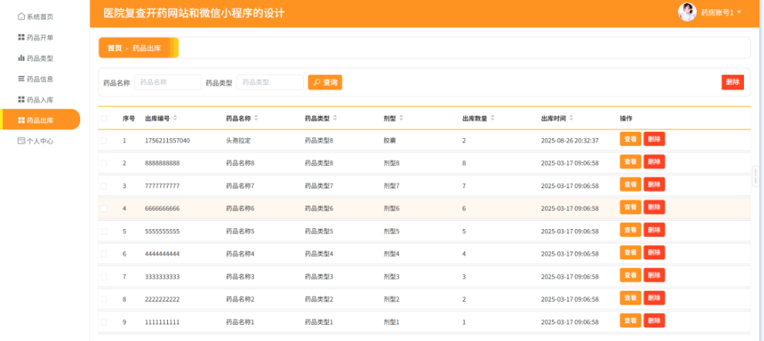The image size is (764, 341).
Task: Click the side handle at right edge
Action: coord(756,176)
